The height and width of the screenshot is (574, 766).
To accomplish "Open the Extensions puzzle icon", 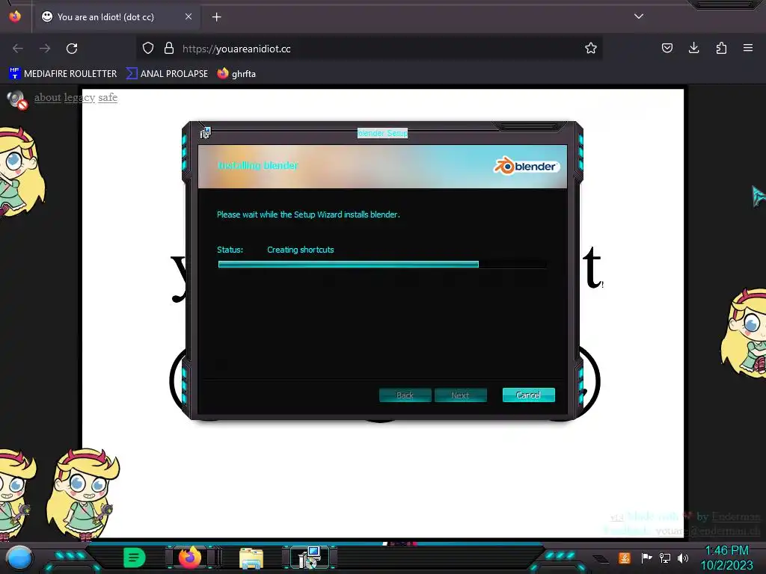I will [x=721, y=48].
